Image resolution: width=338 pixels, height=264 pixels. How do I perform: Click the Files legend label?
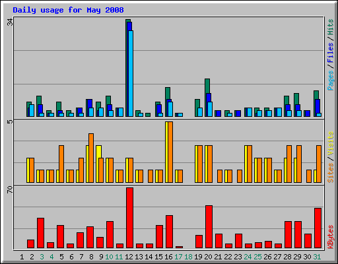click(x=331, y=53)
